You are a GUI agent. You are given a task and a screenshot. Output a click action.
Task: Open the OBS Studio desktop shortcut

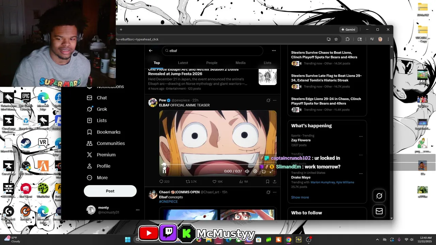(26, 168)
